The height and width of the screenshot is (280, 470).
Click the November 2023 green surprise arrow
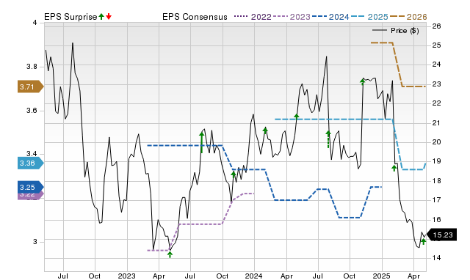click(234, 174)
